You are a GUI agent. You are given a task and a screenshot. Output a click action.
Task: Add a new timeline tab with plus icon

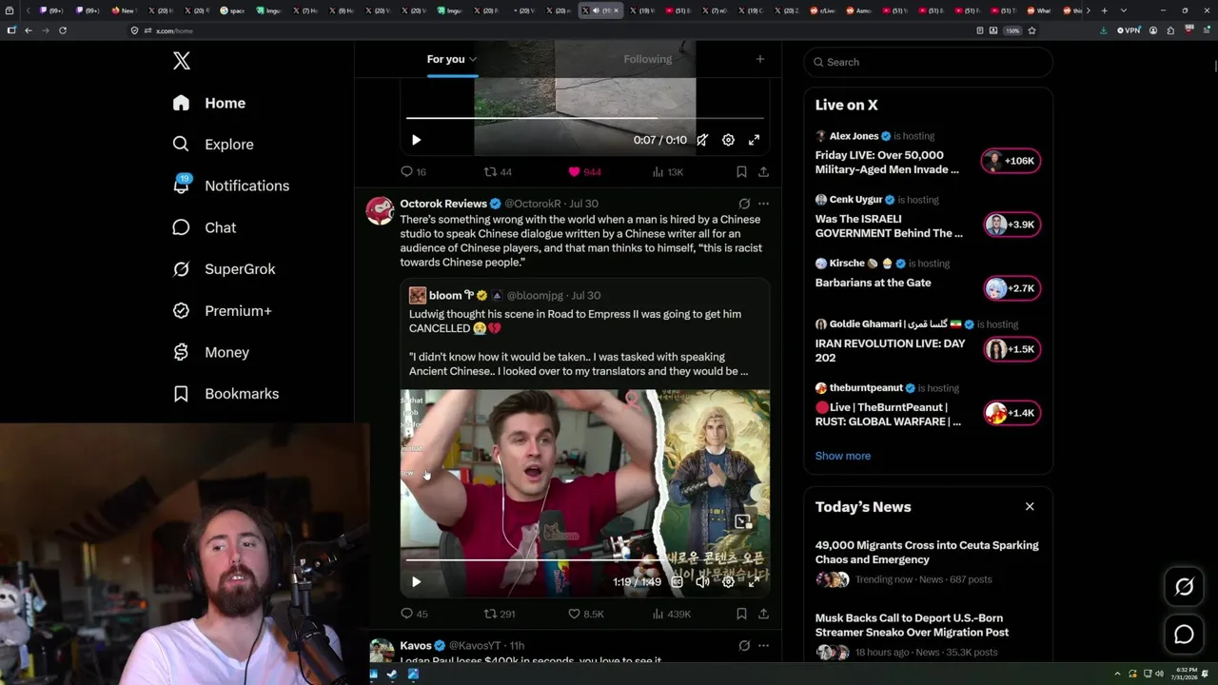click(759, 59)
